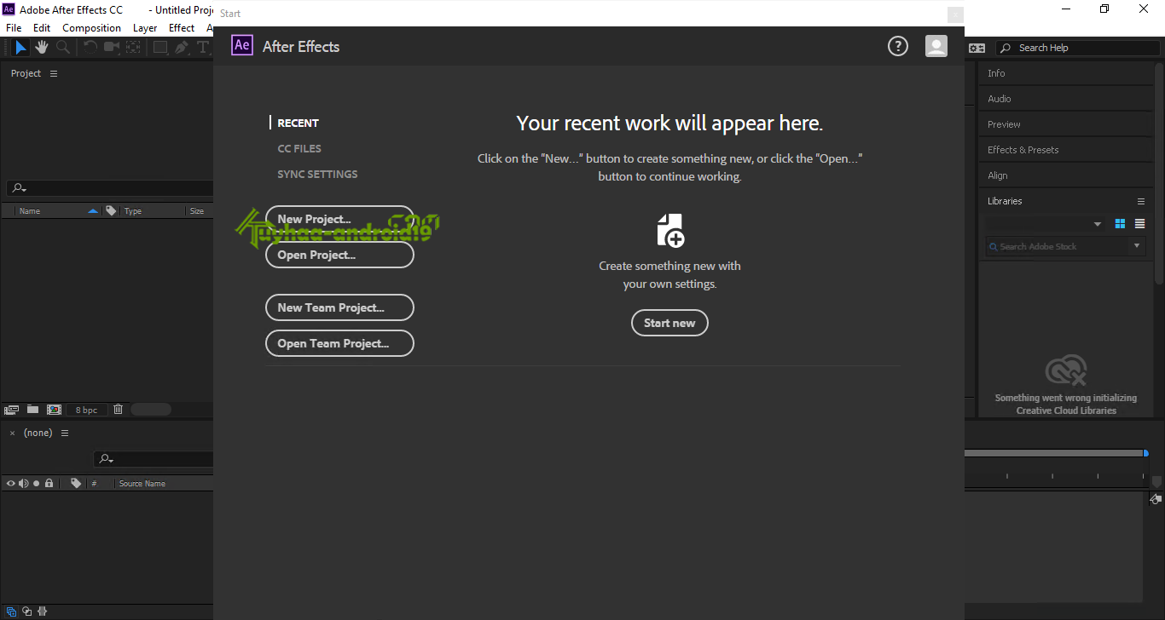Screen dimensions: 1165x620
Task: Click the Open Team Project button
Action: 339,343
